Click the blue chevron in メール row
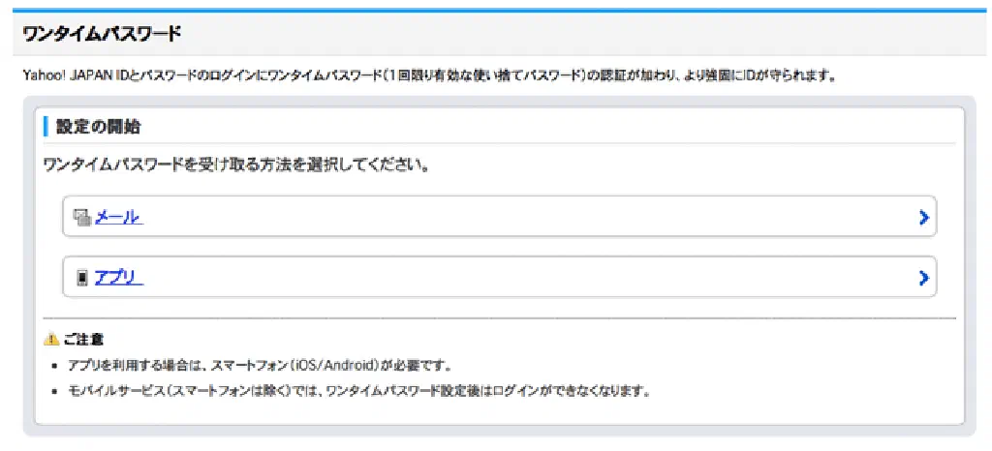992x451 pixels. (x=923, y=218)
